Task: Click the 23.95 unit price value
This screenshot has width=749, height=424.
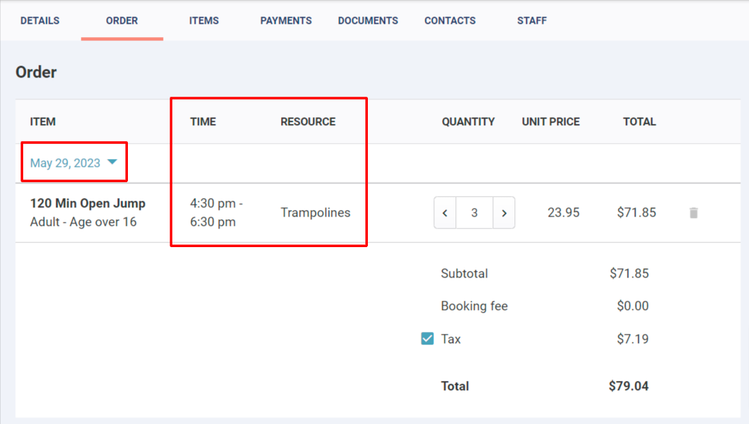Action: click(563, 213)
